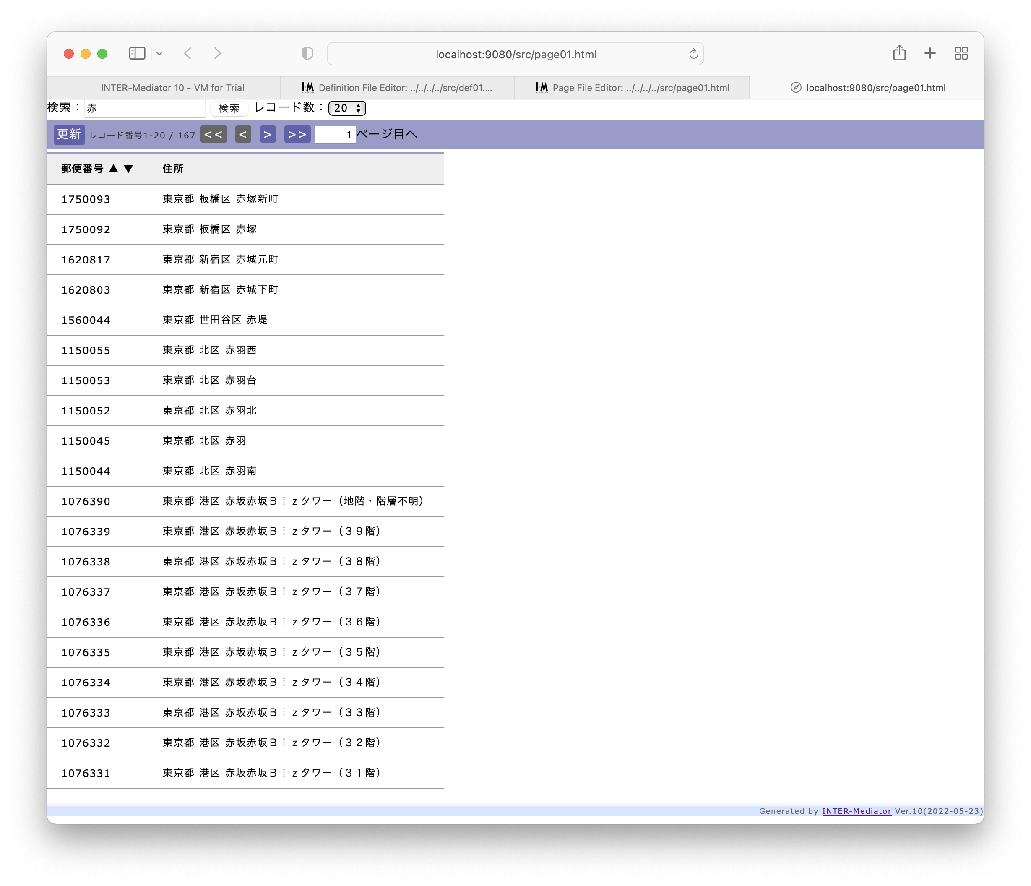Go back with the browser back arrow
The image size is (1031, 886).
188,53
